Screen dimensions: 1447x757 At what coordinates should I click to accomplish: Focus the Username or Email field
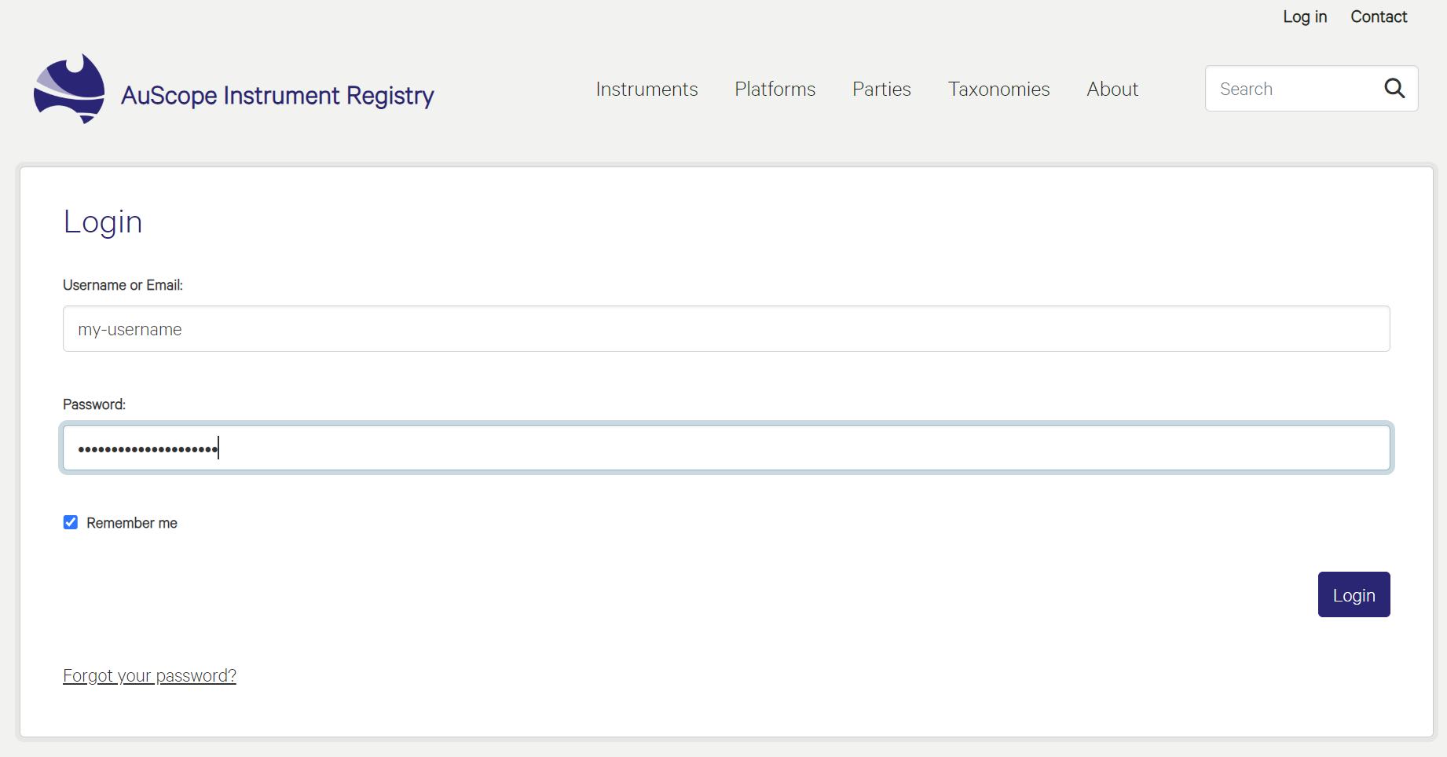tap(727, 329)
